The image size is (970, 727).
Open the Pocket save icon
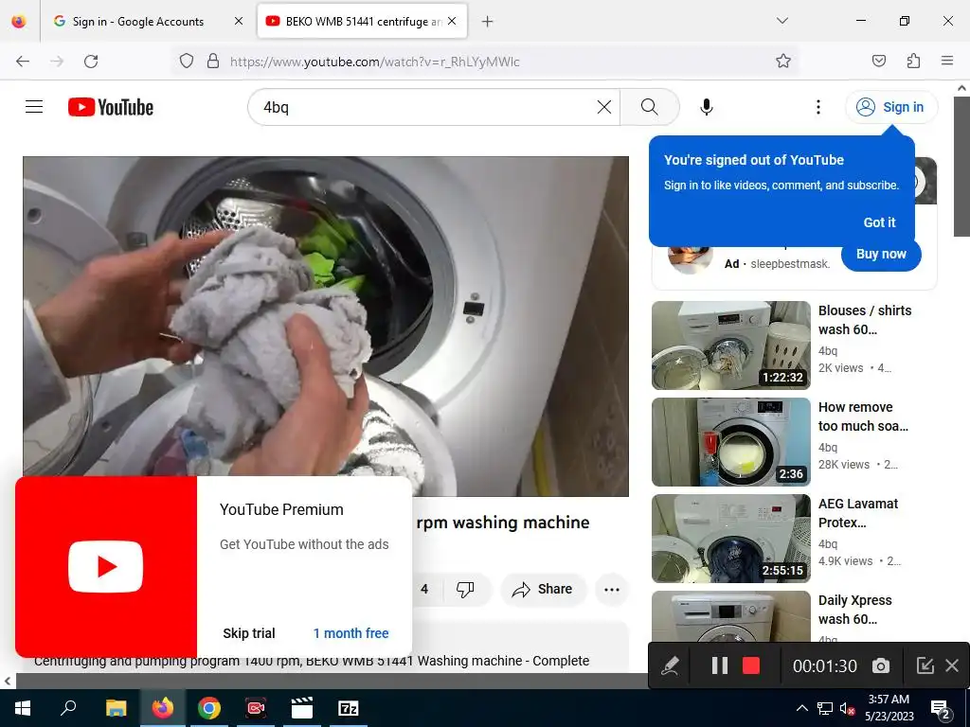(x=879, y=61)
